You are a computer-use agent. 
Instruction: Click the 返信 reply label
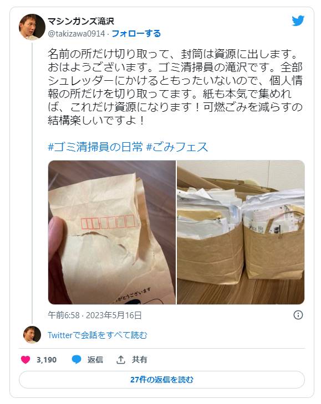pos(95,359)
